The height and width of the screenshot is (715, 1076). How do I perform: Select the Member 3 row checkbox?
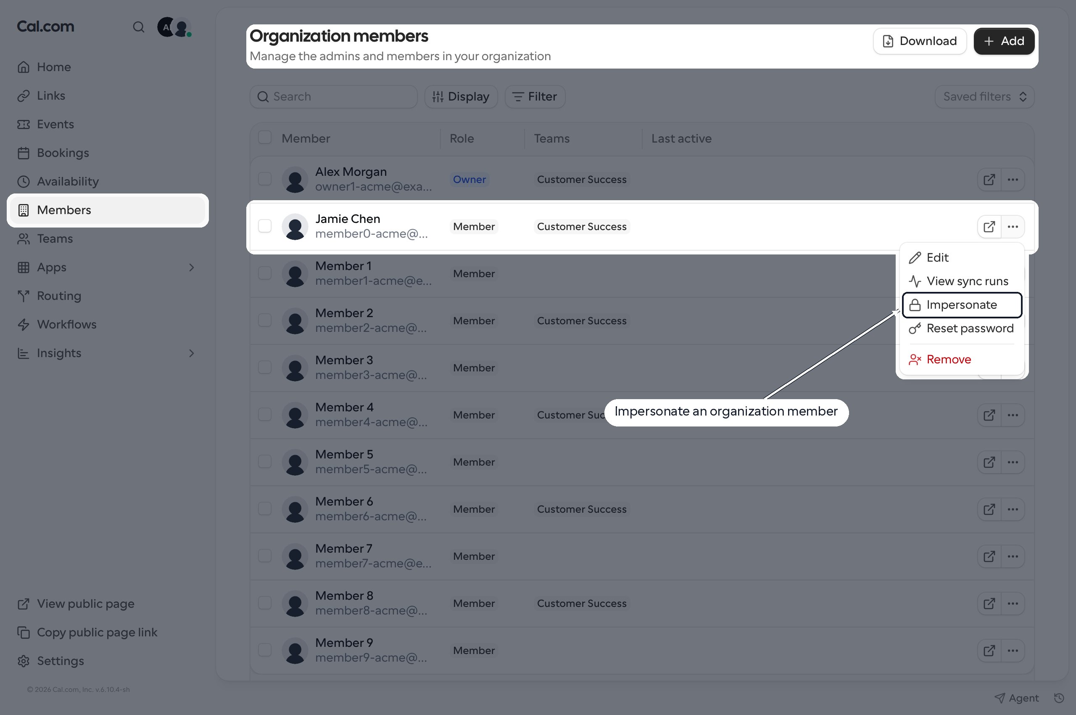[x=265, y=367]
